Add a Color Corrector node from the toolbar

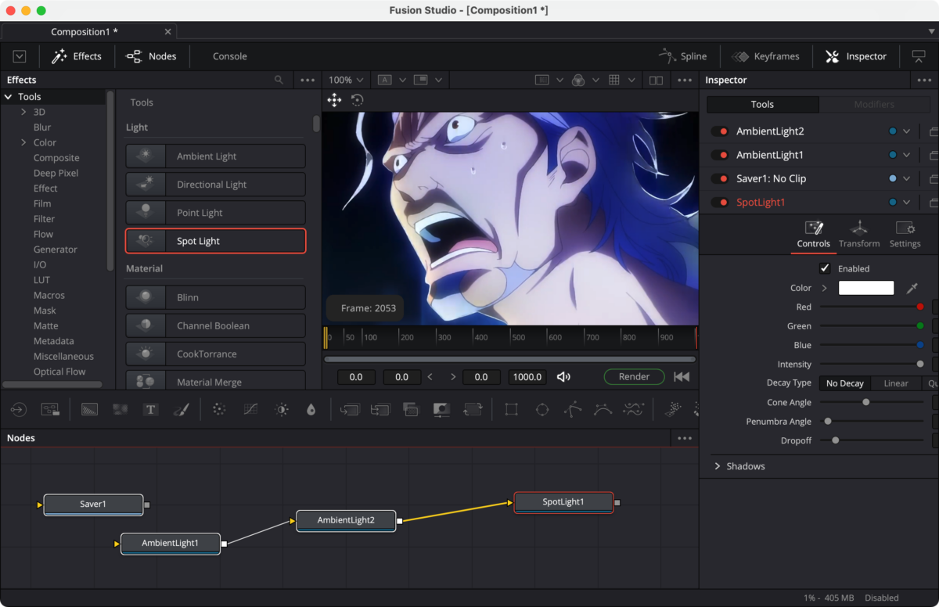pos(219,409)
